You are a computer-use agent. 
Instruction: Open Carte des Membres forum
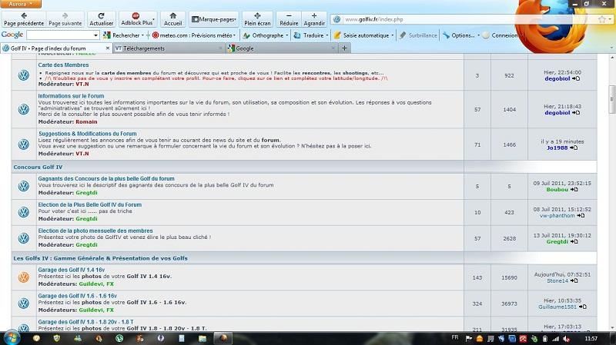(x=63, y=65)
